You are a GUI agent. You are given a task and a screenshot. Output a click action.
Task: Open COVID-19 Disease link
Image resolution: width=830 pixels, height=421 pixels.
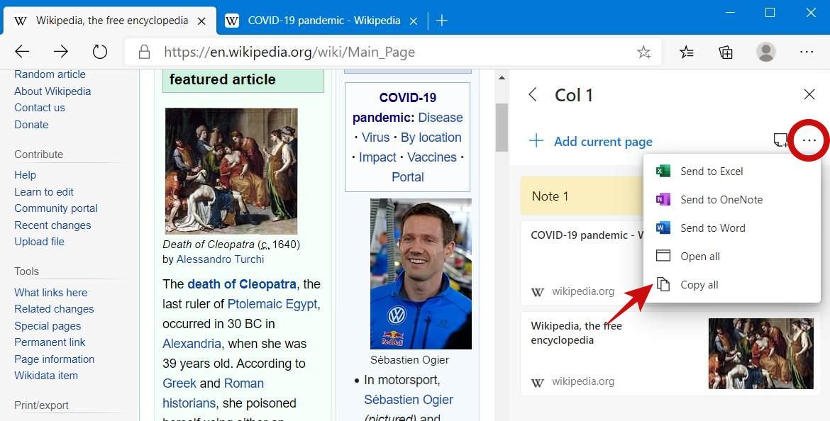(x=441, y=118)
